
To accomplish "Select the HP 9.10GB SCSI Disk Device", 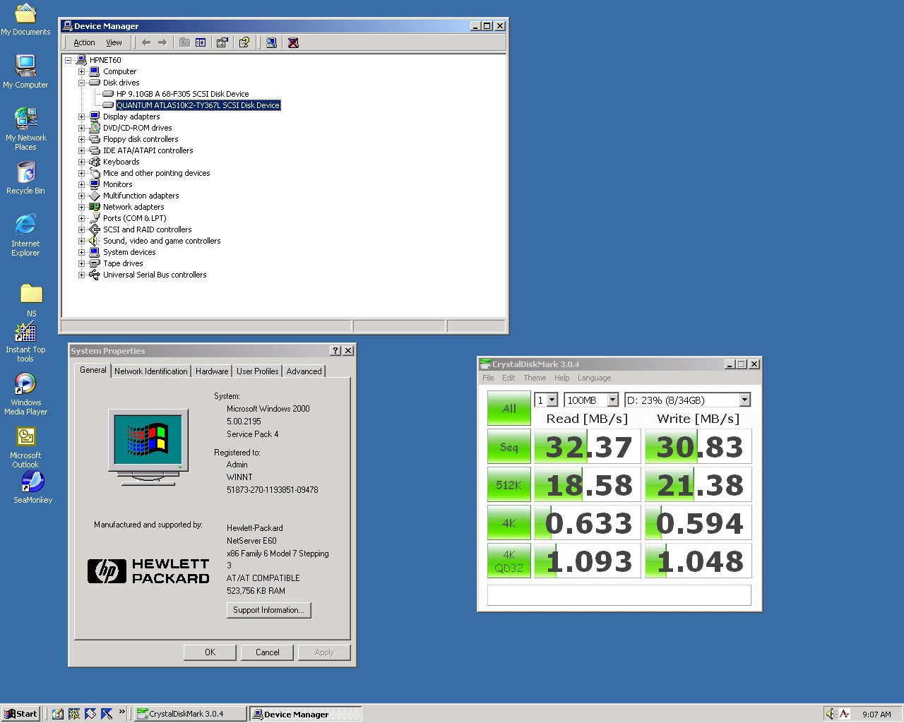I will pyautogui.click(x=182, y=94).
